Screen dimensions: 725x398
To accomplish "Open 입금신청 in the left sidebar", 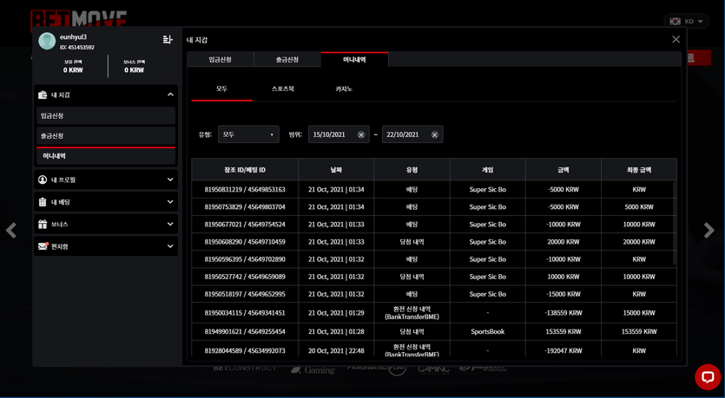I will coord(106,115).
